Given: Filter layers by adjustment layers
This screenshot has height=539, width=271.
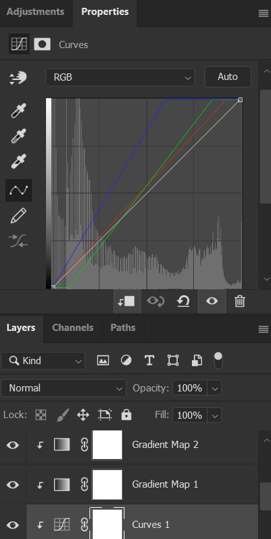Looking at the screenshot, I should 126,360.
